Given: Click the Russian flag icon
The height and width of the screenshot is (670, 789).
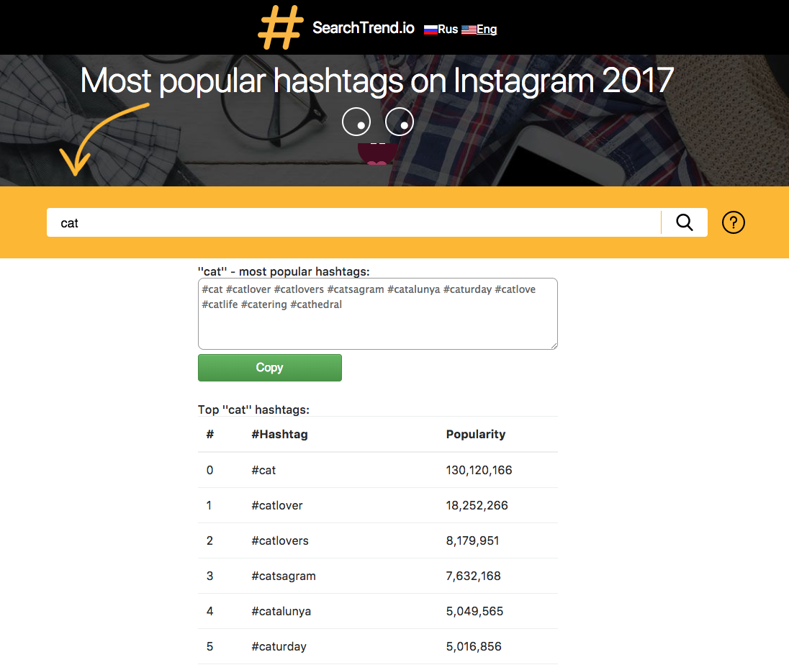Looking at the screenshot, I should (430, 30).
